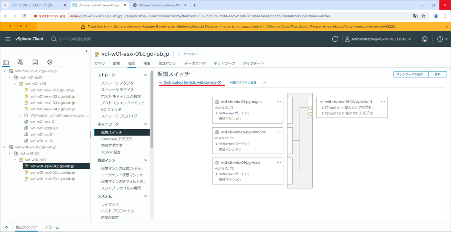451x232 pixels.
Task: Collapse the navigator side panel
Action: (86, 51)
